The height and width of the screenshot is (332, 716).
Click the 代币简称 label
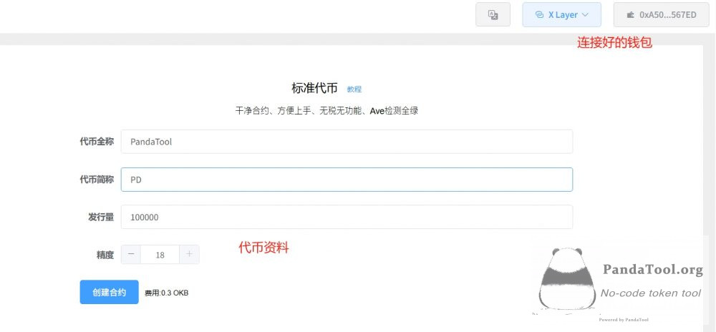tap(97, 180)
